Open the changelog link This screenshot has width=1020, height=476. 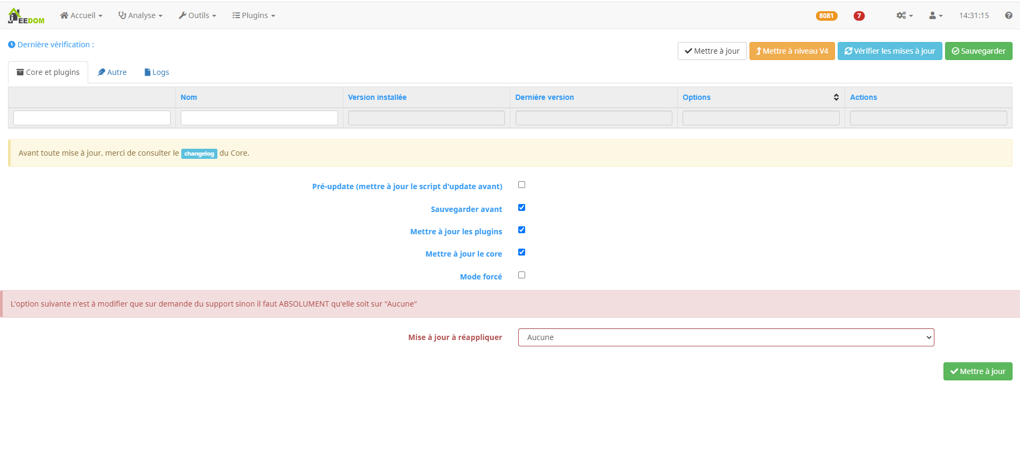[x=199, y=154]
